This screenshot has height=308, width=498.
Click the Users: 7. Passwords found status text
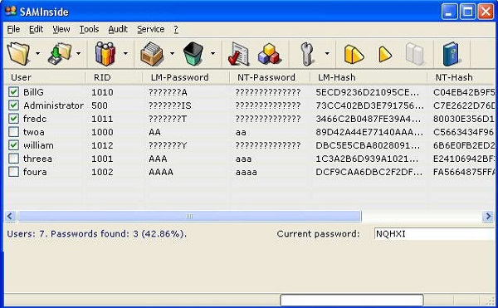pos(96,234)
